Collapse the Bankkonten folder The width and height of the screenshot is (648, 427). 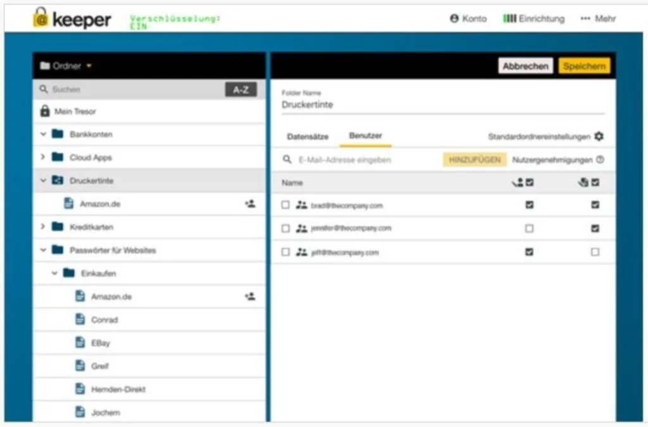[x=43, y=134]
